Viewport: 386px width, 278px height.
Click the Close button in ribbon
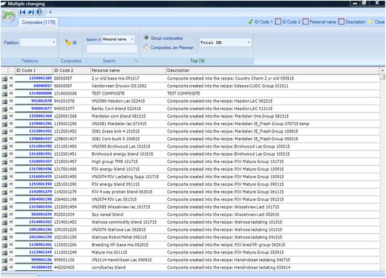click(376, 22)
